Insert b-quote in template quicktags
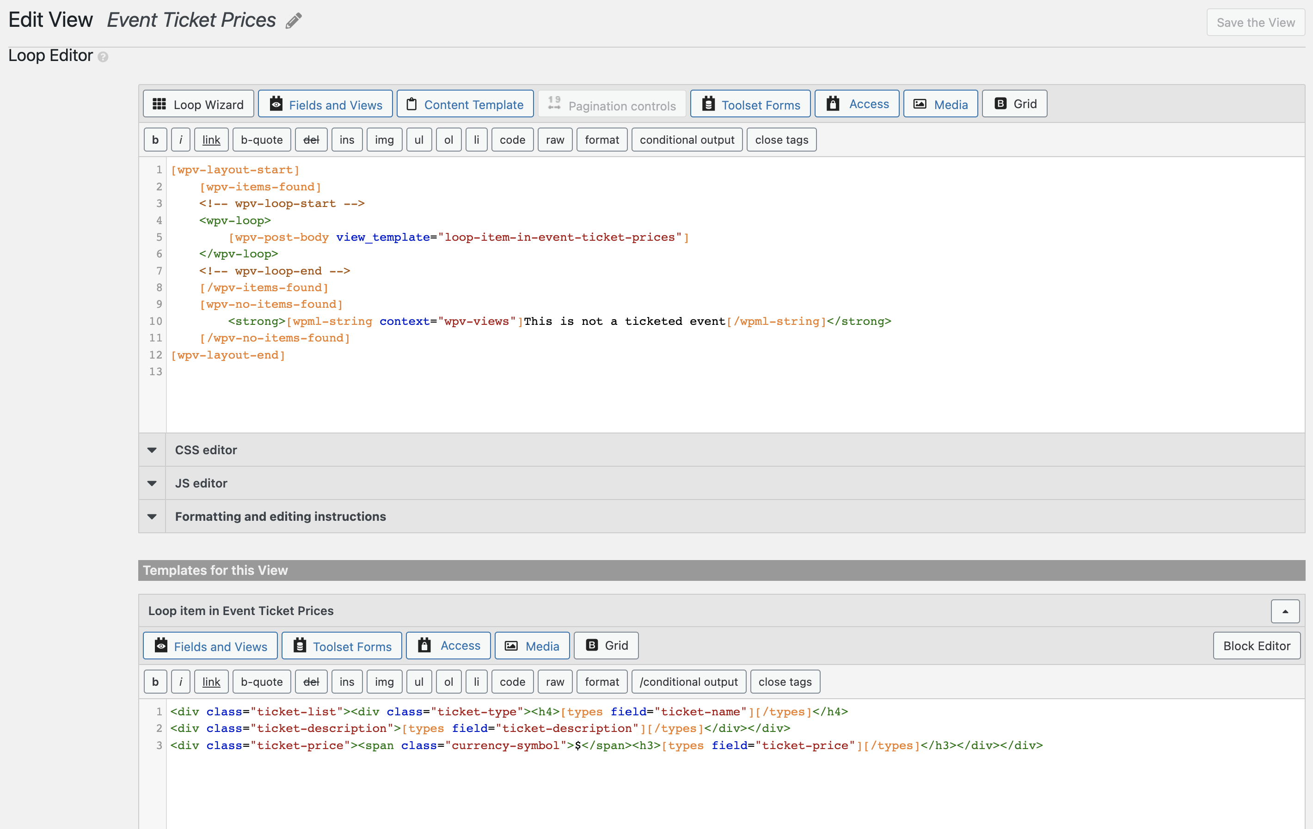Viewport: 1313px width, 829px height. pyautogui.click(x=262, y=682)
